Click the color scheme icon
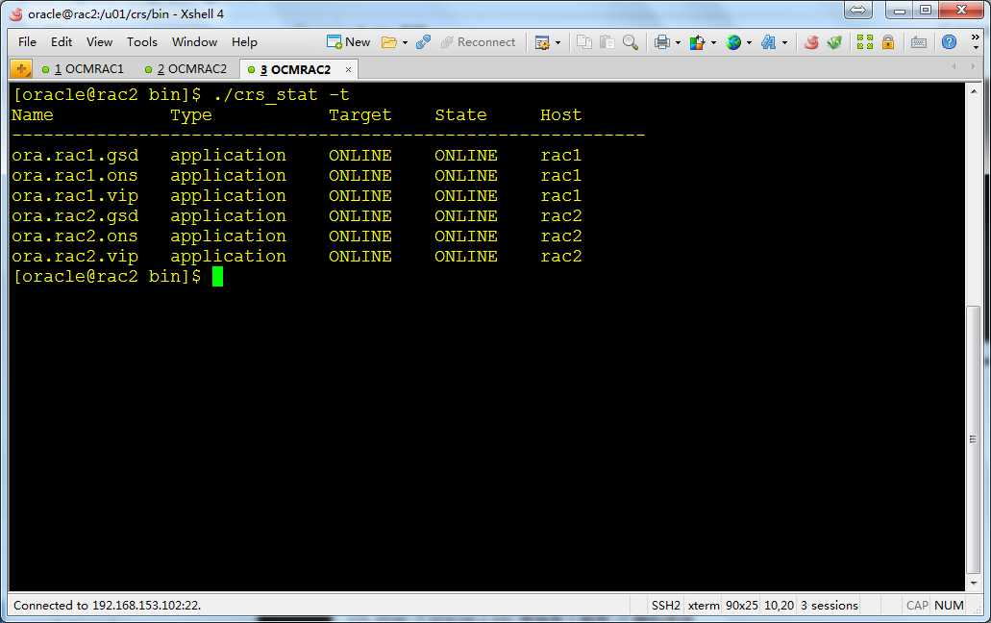The width and height of the screenshot is (991, 623). (697, 42)
